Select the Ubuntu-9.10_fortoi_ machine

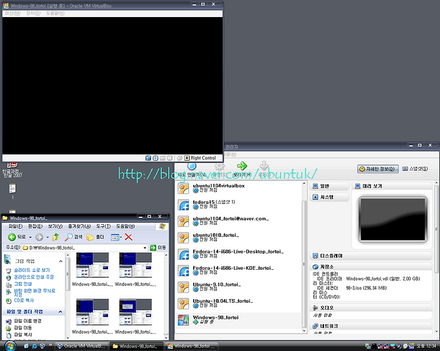(x=238, y=287)
